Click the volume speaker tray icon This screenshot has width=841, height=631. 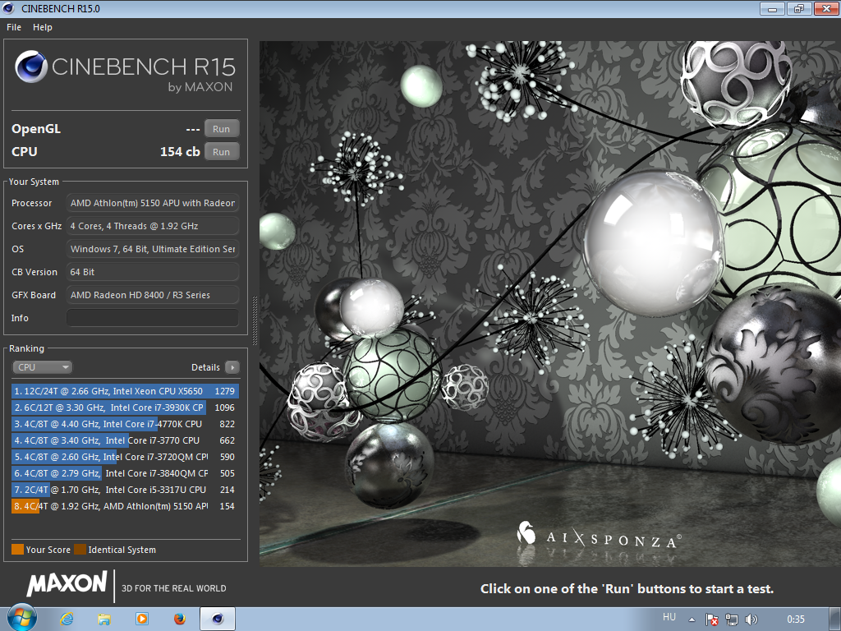click(751, 619)
